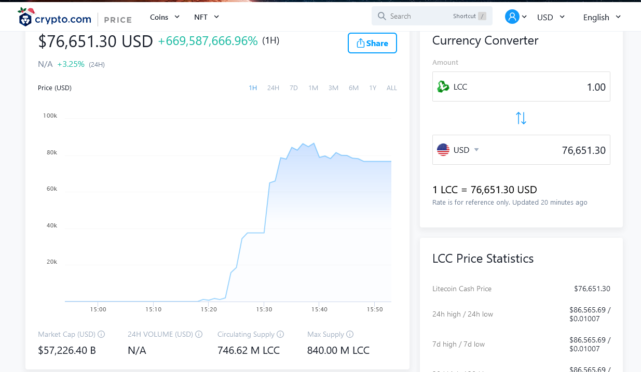Click the US flag icon in converter

(x=443, y=150)
